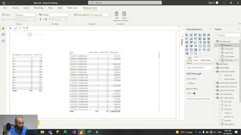Open the Fields well tab icon
The image size is (241, 135).
tap(189, 58)
